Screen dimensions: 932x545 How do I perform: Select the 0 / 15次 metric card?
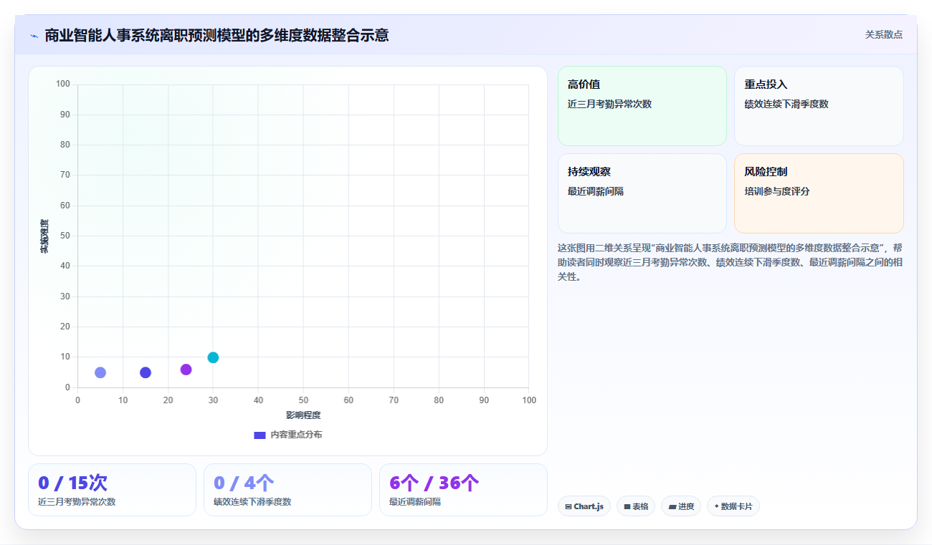point(112,490)
